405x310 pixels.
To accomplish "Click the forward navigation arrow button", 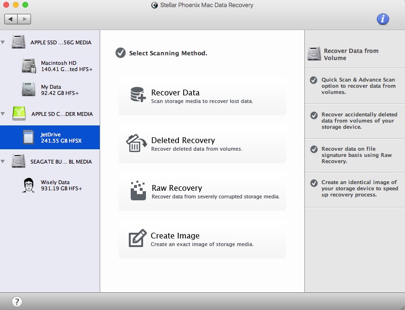I will click(24, 19).
